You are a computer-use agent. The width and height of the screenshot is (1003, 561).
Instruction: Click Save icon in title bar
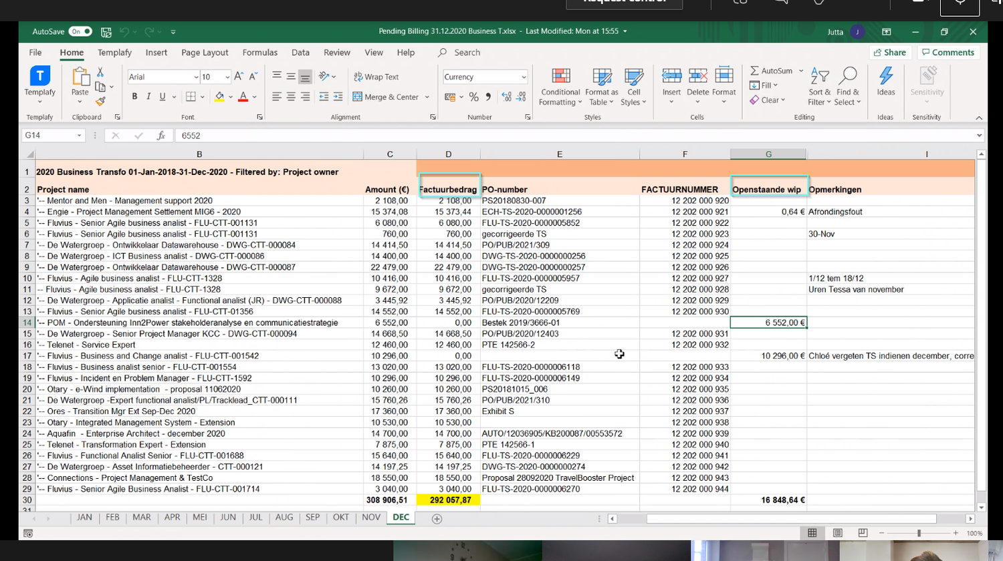[x=106, y=31]
